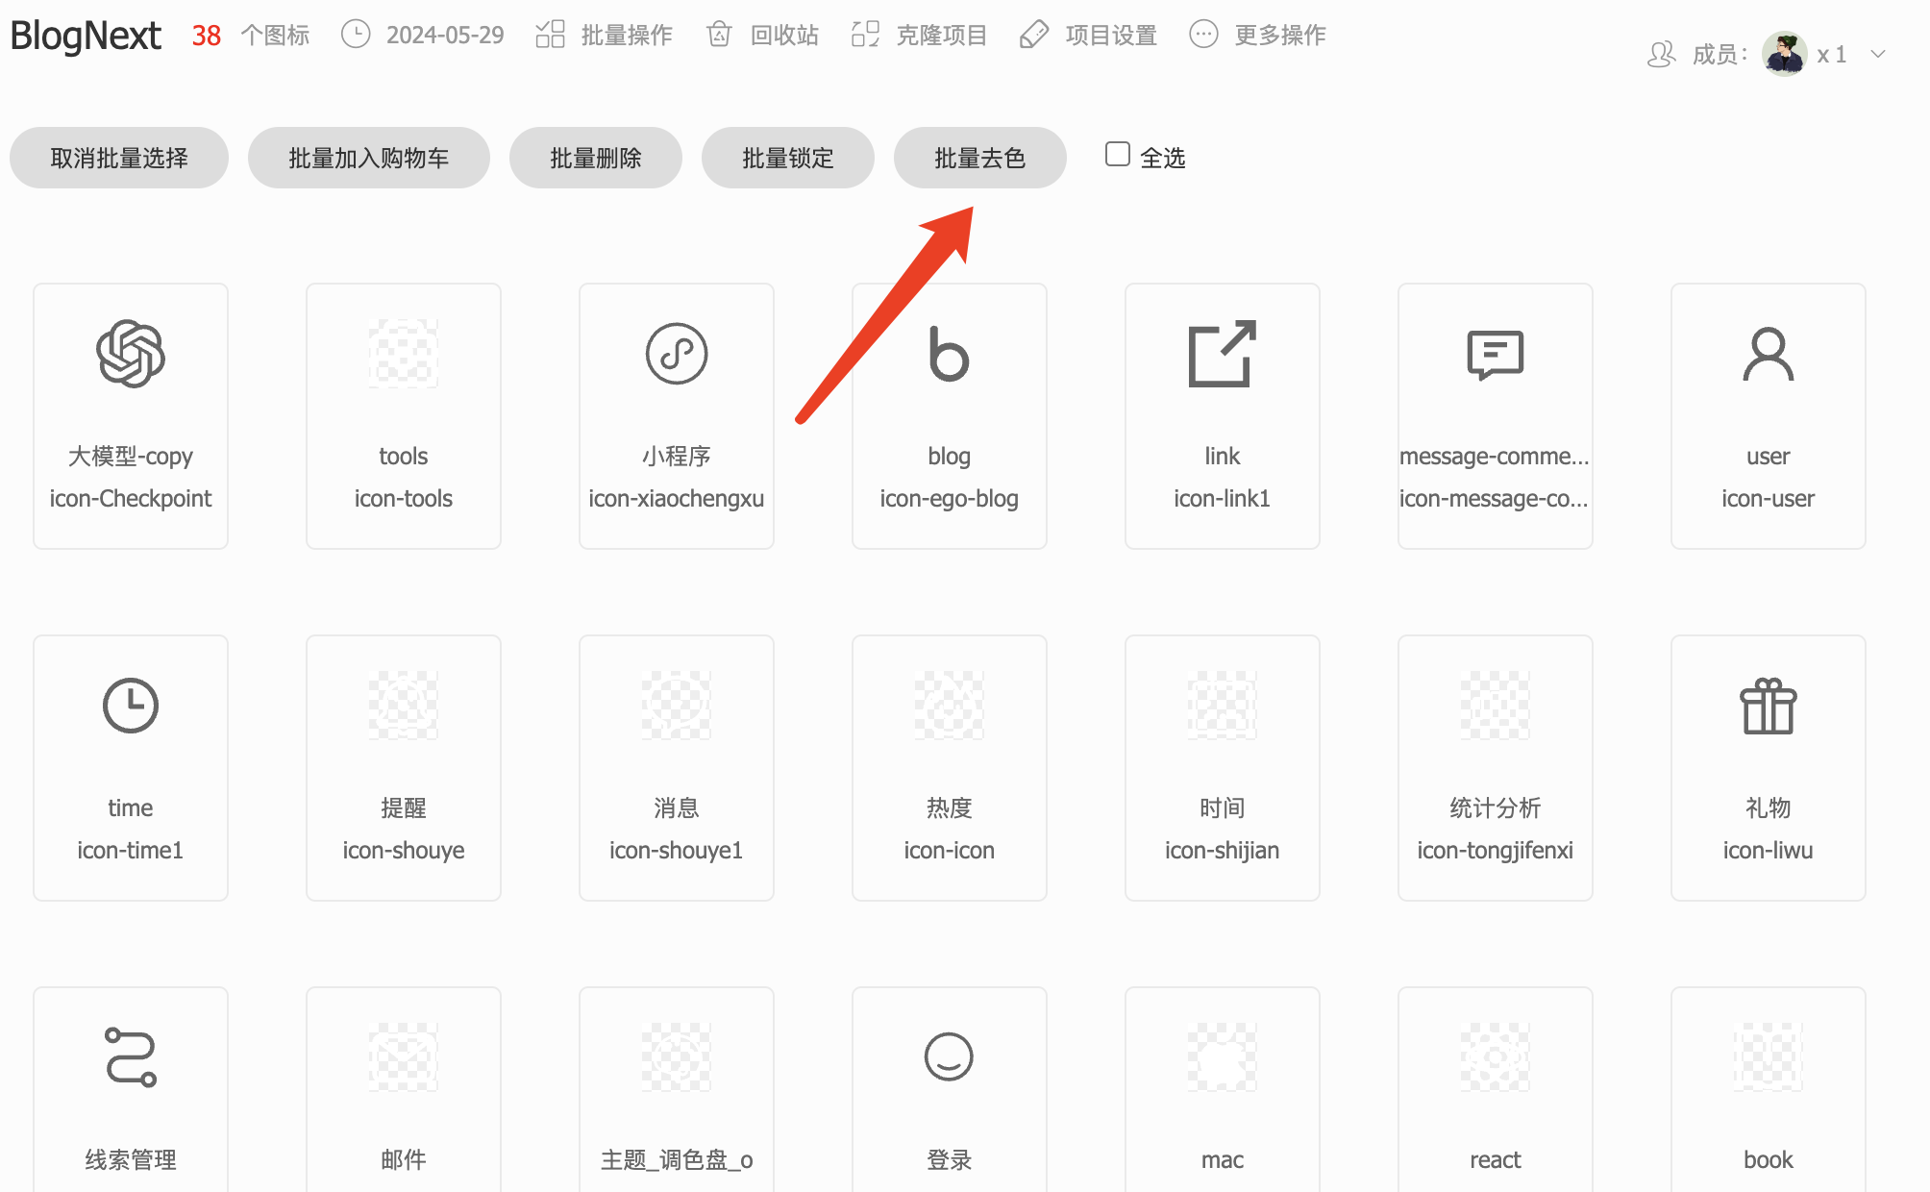Screen dimensions: 1930x1192
Task: Open 项目设置 project settings
Action: (x=1089, y=35)
